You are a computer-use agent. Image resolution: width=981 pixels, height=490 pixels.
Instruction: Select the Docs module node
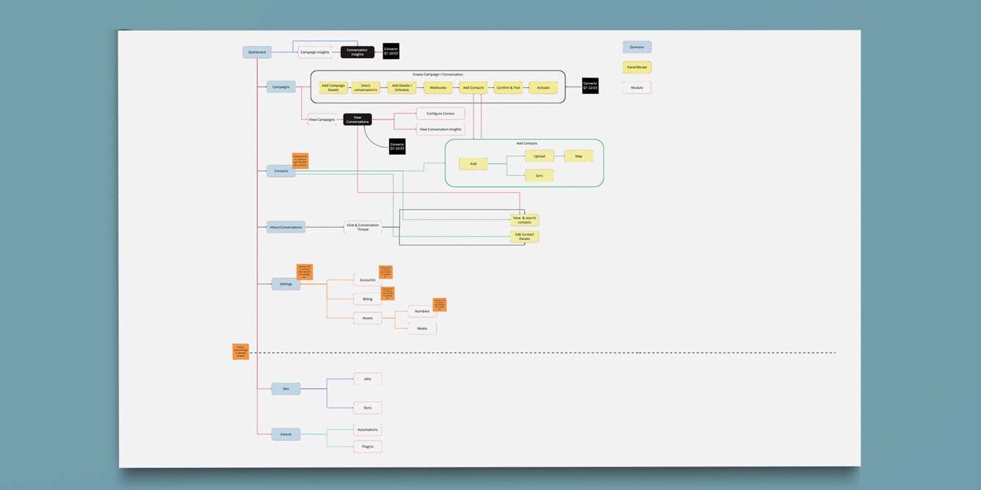tap(368, 407)
